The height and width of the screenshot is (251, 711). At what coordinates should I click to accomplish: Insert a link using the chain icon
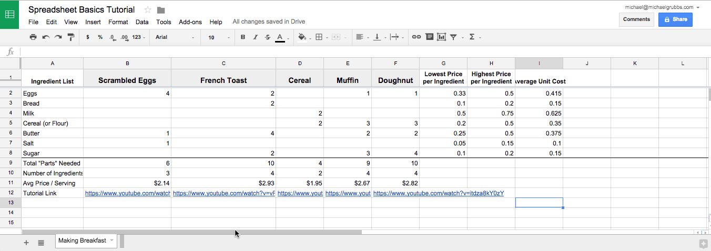point(416,37)
